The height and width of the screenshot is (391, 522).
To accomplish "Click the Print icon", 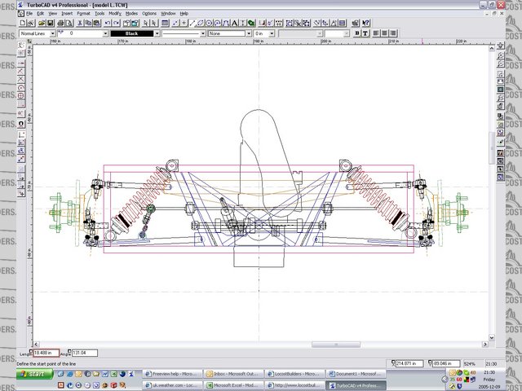I will pos(60,23).
